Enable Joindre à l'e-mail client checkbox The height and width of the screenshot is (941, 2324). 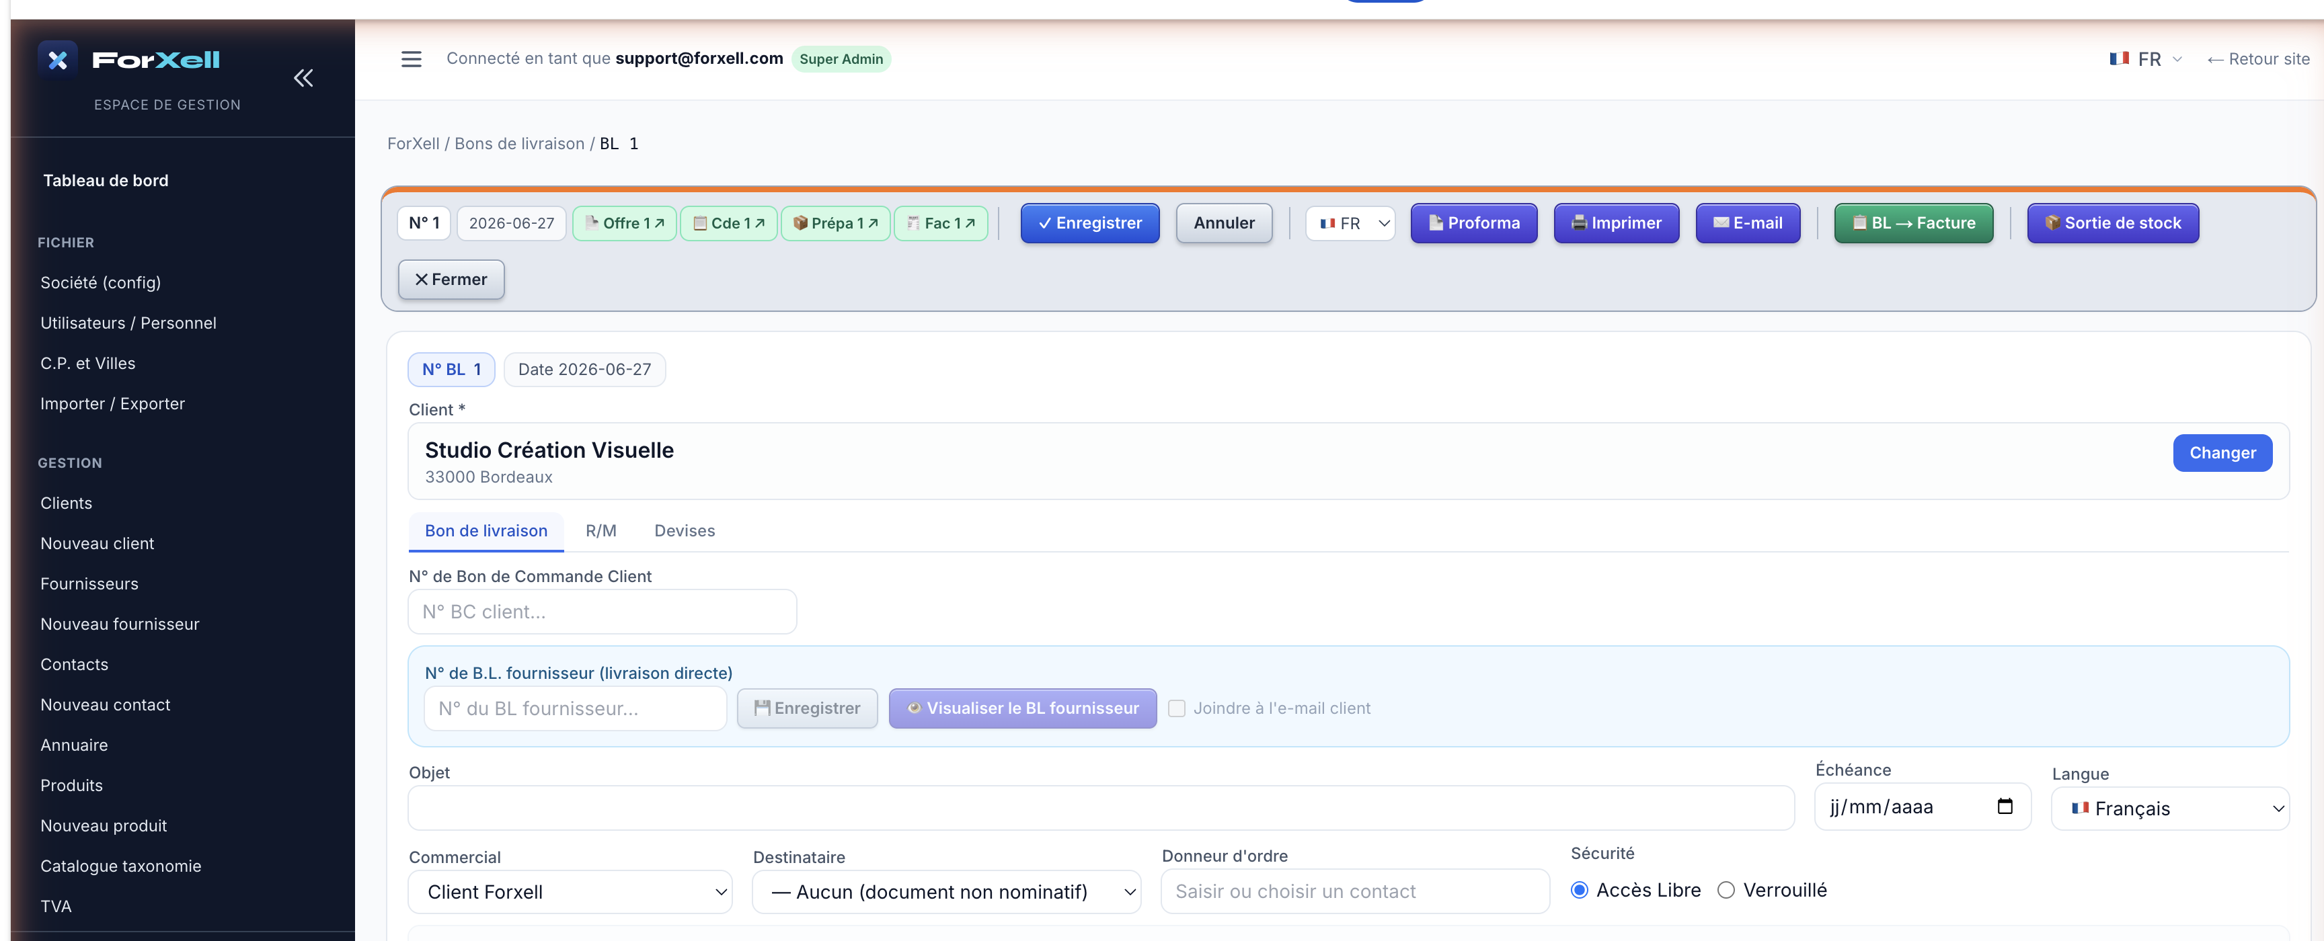point(1176,708)
